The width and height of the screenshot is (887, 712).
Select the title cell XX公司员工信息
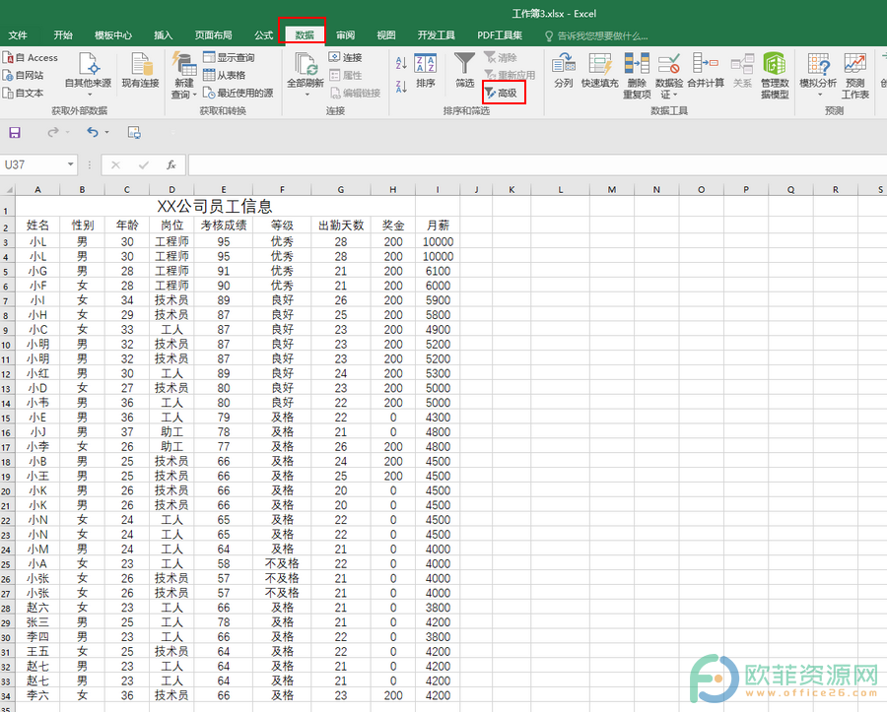215,206
